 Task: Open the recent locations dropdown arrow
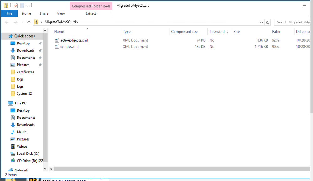23,22
